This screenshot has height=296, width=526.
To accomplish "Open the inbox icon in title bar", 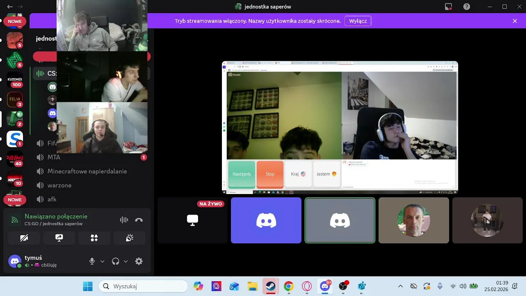I will coord(448,7).
